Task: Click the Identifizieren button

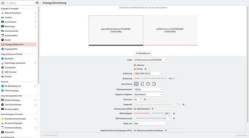Action: pyautogui.click(x=143, y=54)
